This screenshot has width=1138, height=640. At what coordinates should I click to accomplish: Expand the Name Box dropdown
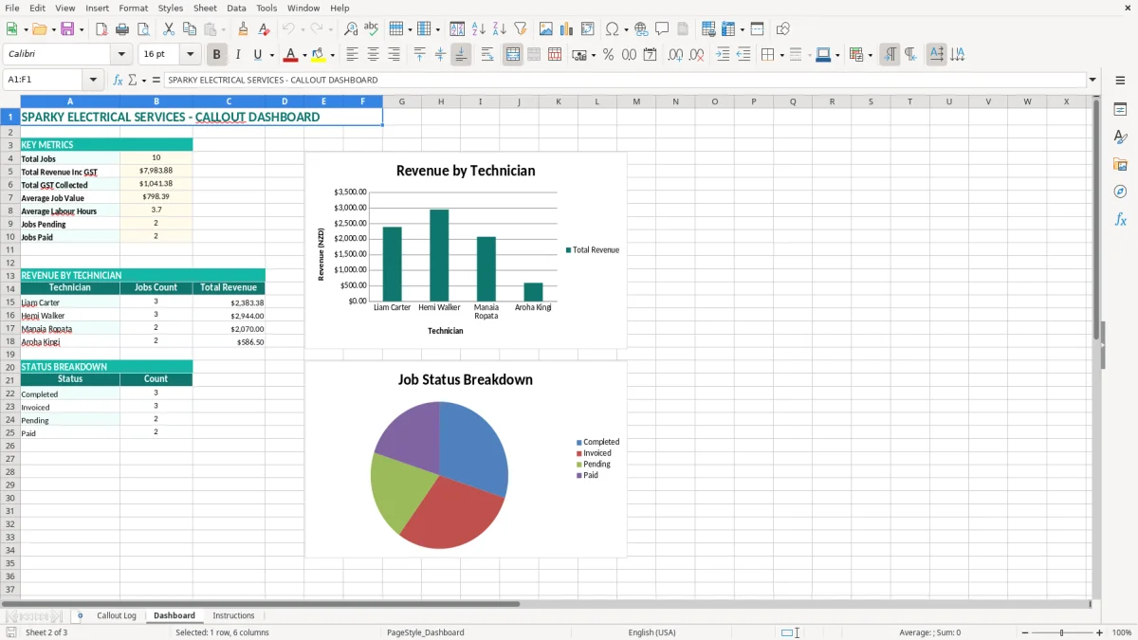[93, 80]
